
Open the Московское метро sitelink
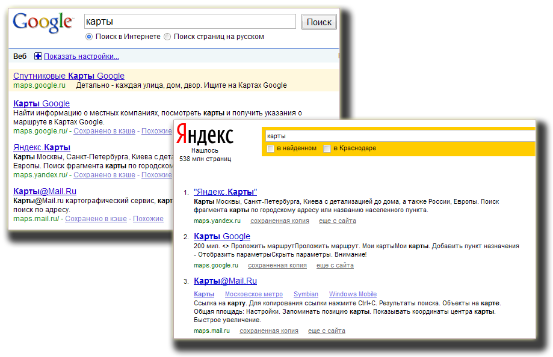254,294
